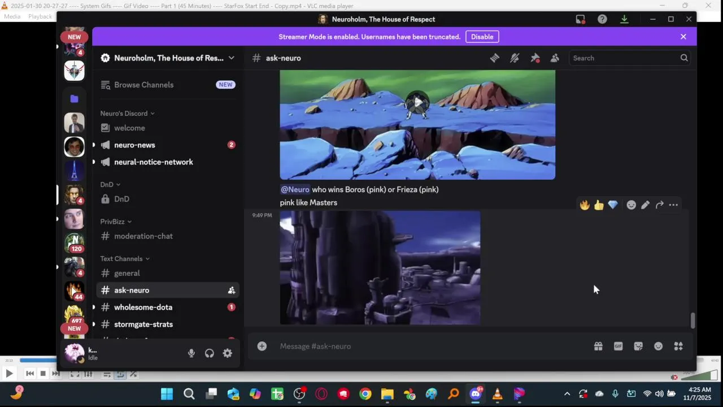Open add reaction emoji picker on message
Viewport: 723px width, 407px height.
(631, 205)
